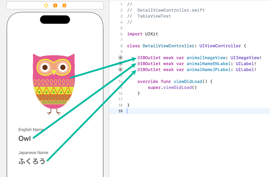
Task: Click the UIImageView type in code
Action: pos(245,58)
